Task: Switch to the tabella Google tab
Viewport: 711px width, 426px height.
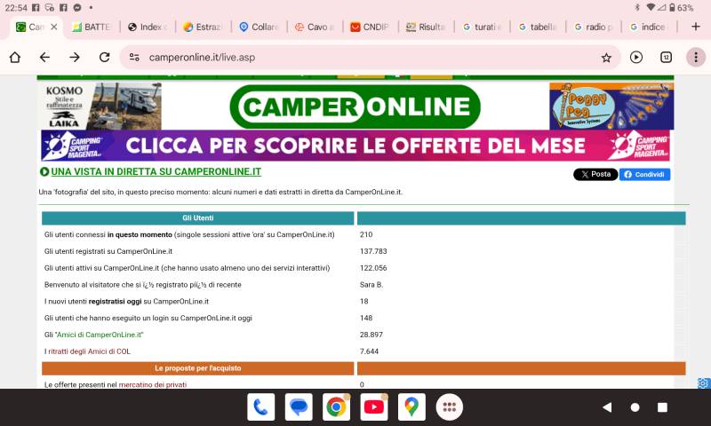Action: tap(539, 28)
